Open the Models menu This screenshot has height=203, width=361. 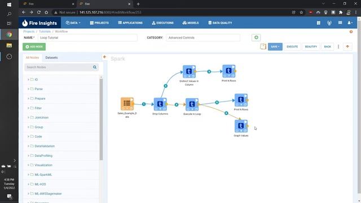191,23
